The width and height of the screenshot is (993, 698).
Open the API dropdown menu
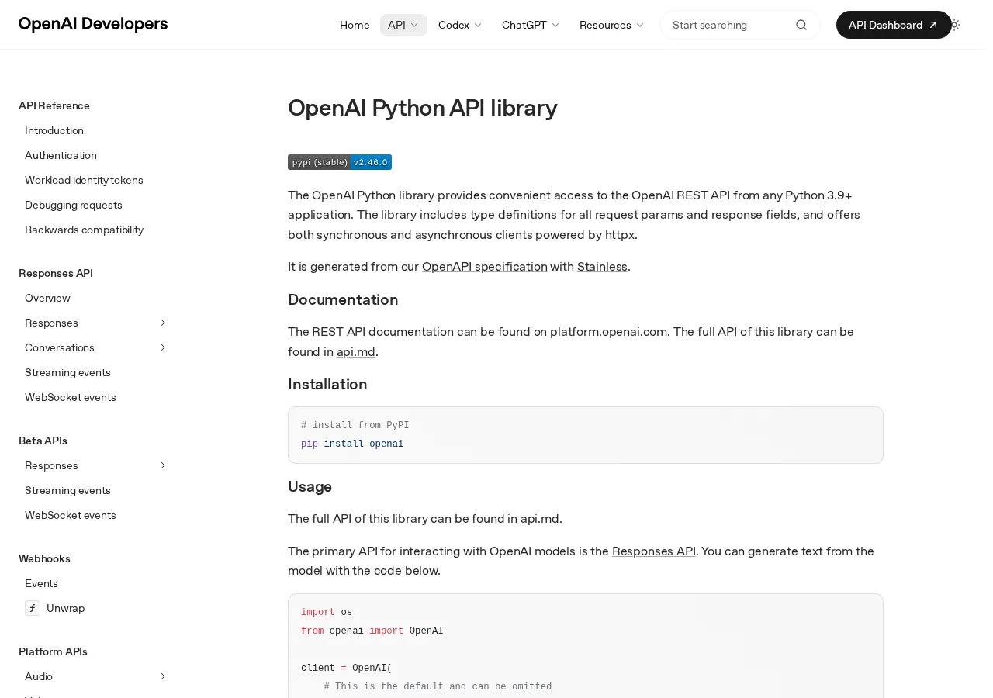coord(403,25)
